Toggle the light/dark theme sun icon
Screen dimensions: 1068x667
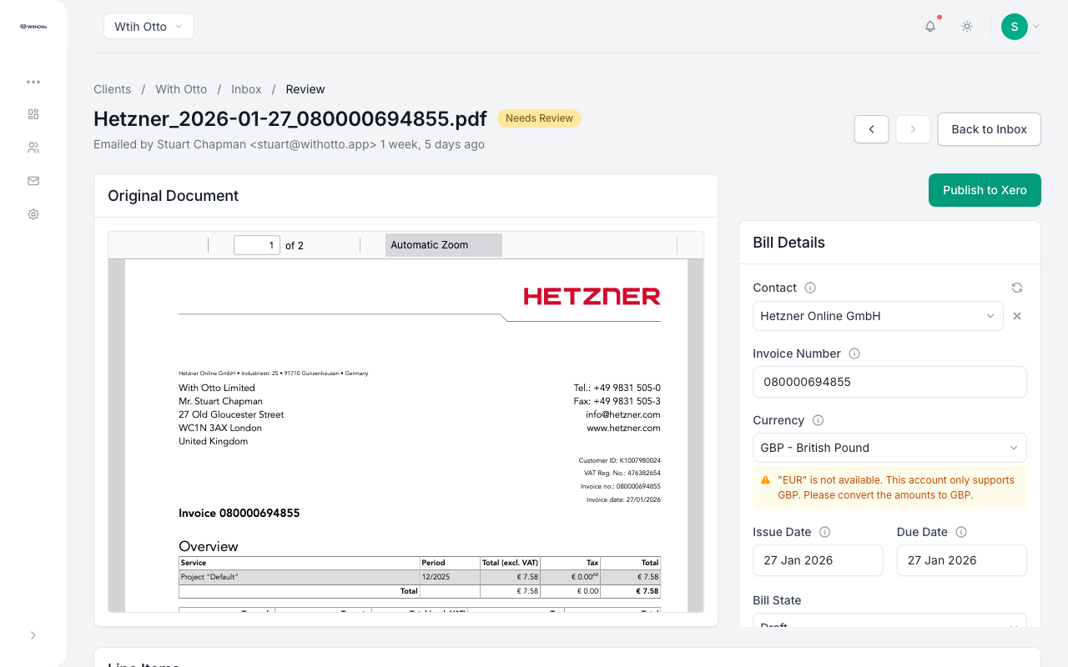(x=967, y=27)
